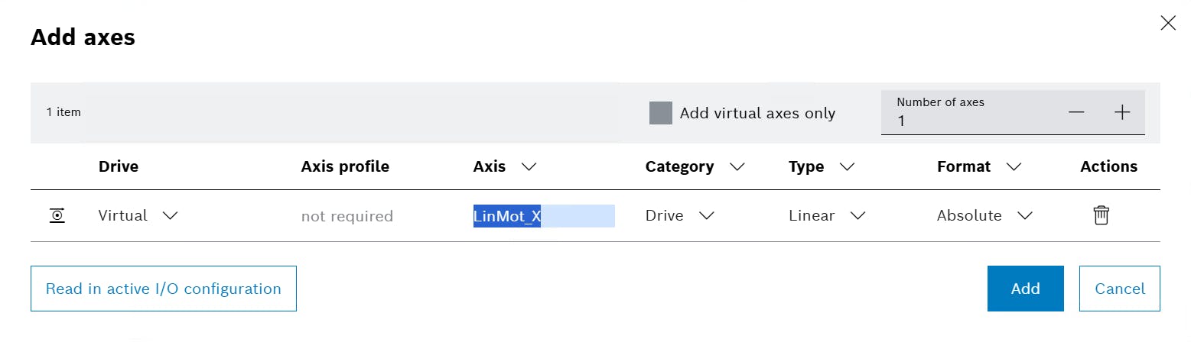Viewport: 1191px width, 342px height.
Task: Open the Linear type dropdown
Action: (826, 216)
